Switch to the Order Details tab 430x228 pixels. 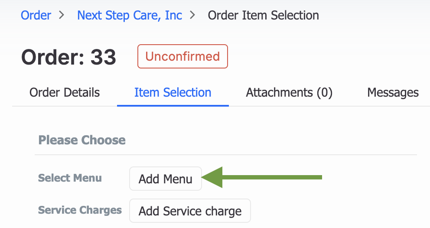point(65,92)
